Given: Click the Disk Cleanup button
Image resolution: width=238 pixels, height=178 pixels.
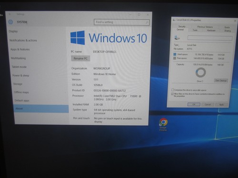Looking at the screenshot, I should point(221,81).
